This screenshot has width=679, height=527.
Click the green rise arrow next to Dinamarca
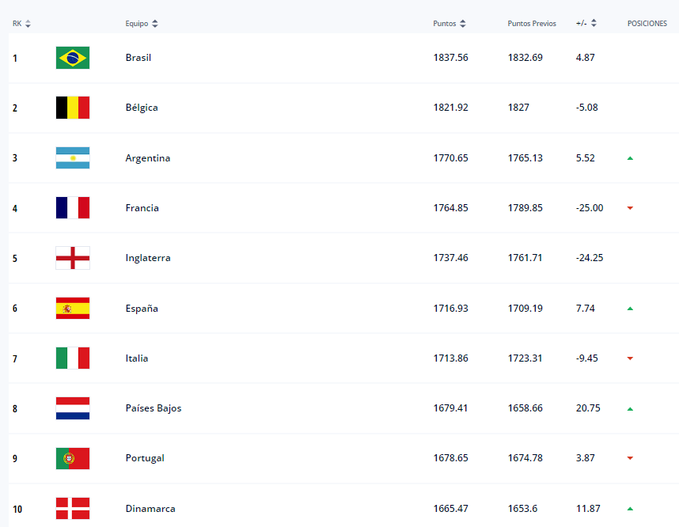tap(630, 508)
